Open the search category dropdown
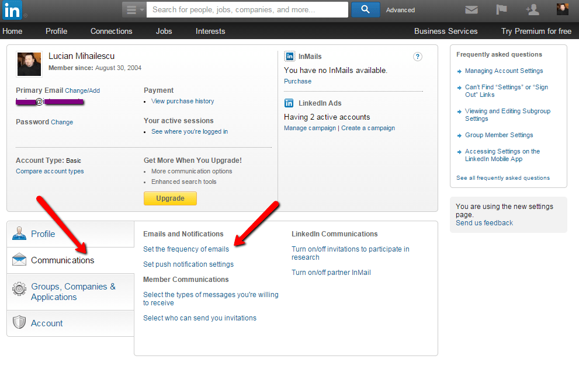This screenshot has width=579, height=373. (134, 10)
